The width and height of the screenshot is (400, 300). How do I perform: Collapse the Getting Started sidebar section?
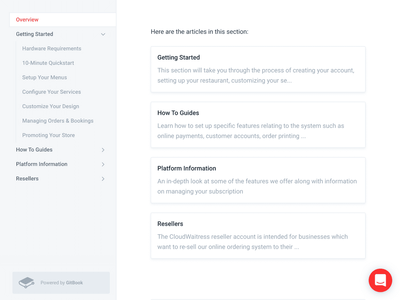(103, 34)
